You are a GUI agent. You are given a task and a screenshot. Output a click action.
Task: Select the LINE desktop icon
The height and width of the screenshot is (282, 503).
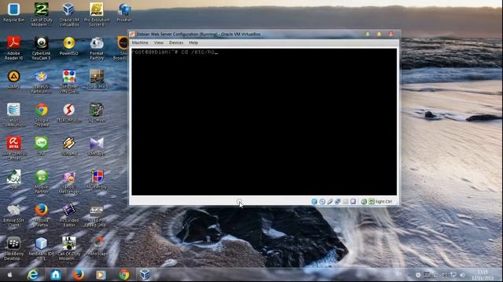pyautogui.click(x=41, y=146)
